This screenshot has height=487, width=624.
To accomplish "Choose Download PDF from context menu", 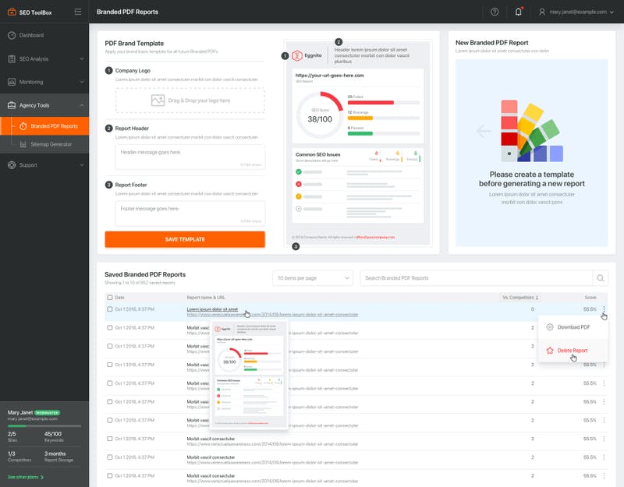I will (x=573, y=327).
